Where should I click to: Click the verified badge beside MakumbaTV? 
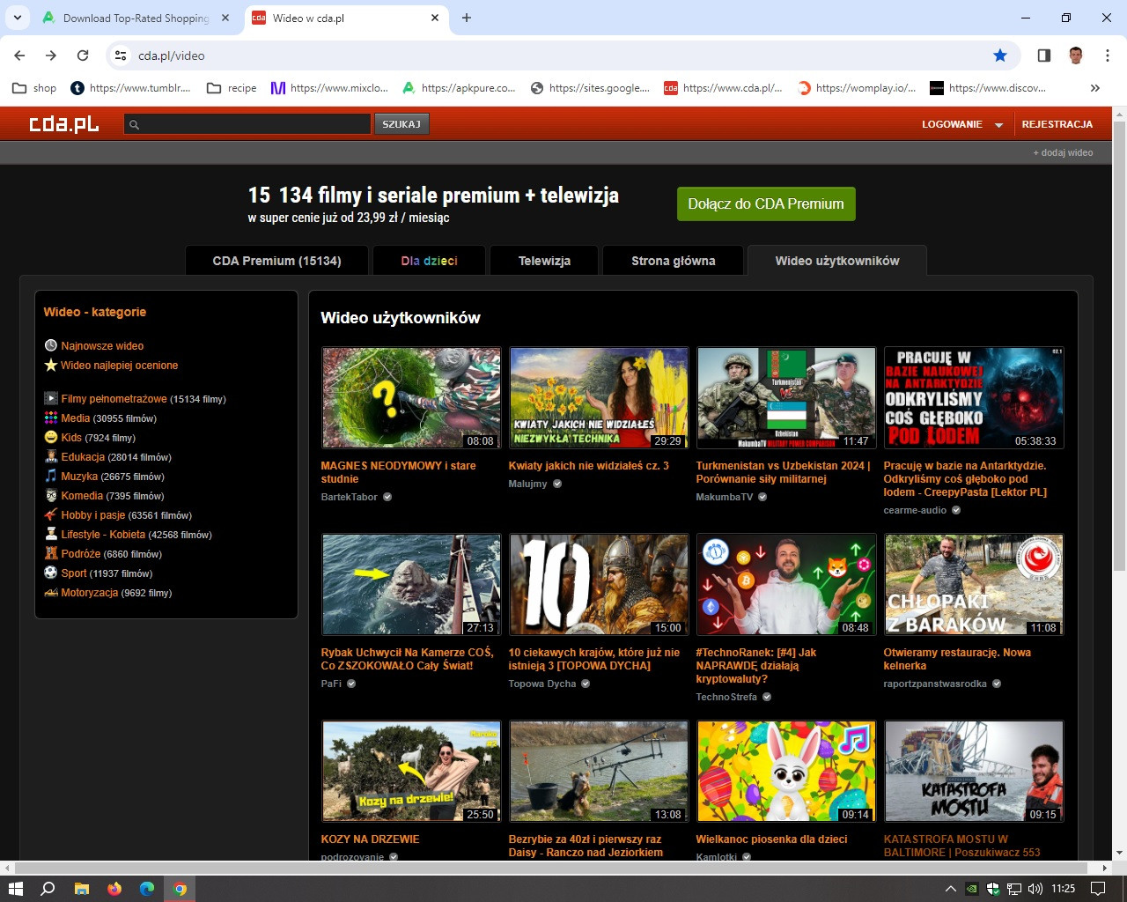click(x=762, y=497)
